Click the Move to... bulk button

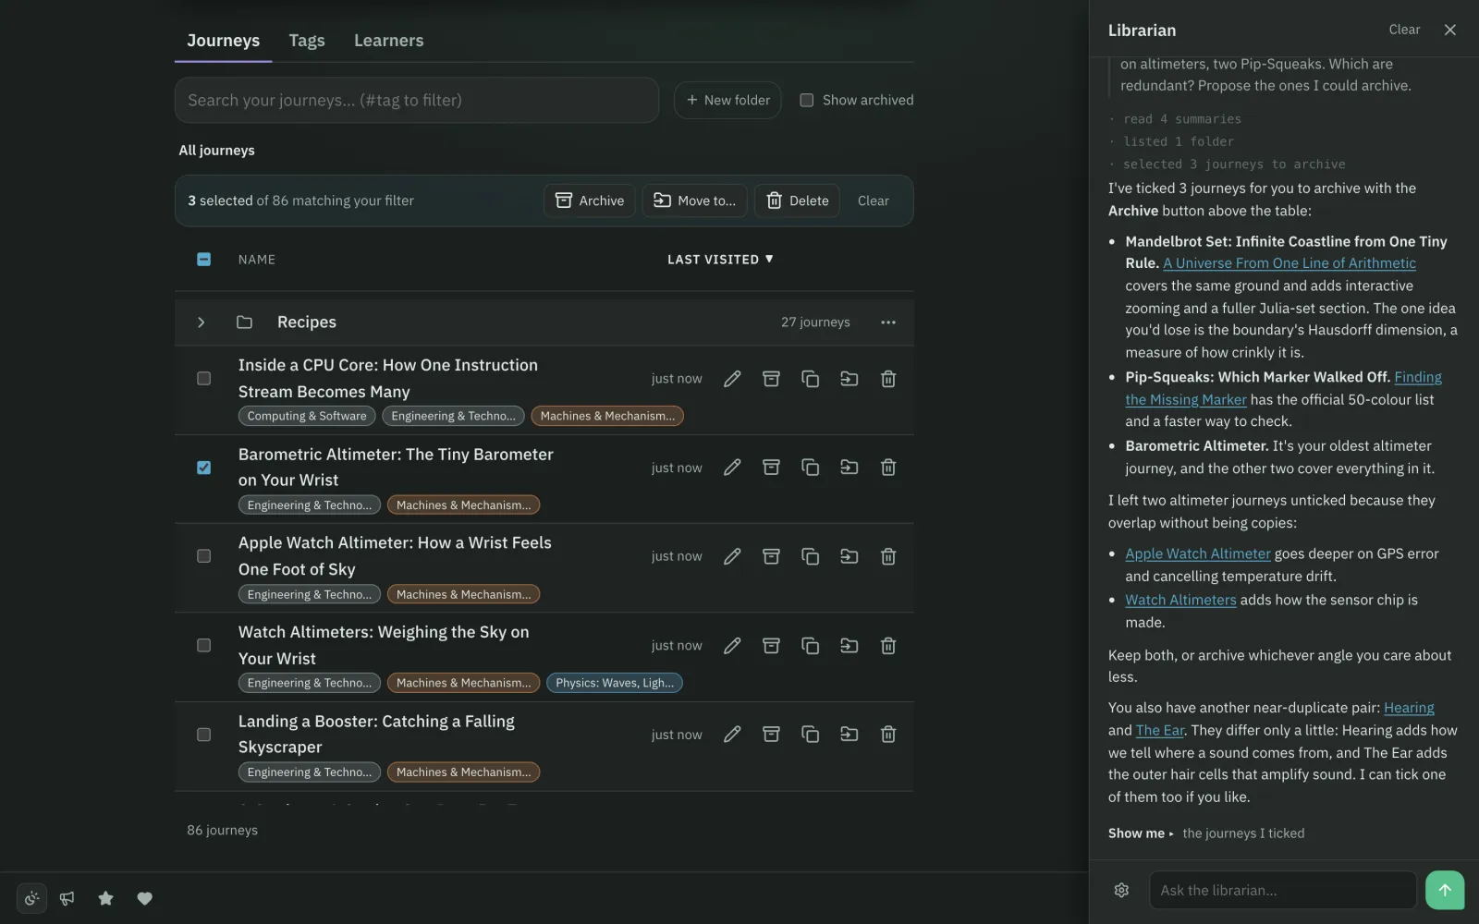[x=695, y=201]
